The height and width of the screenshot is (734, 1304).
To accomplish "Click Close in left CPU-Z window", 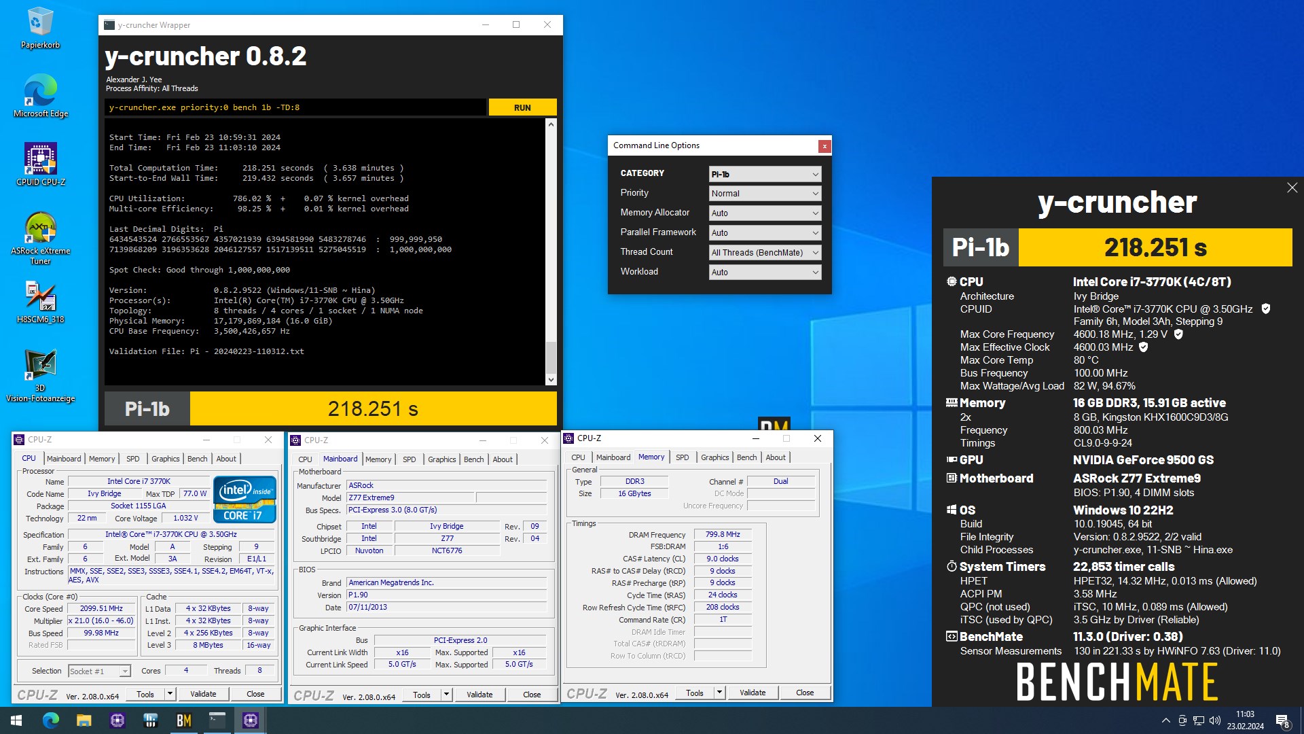I will [x=255, y=694].
